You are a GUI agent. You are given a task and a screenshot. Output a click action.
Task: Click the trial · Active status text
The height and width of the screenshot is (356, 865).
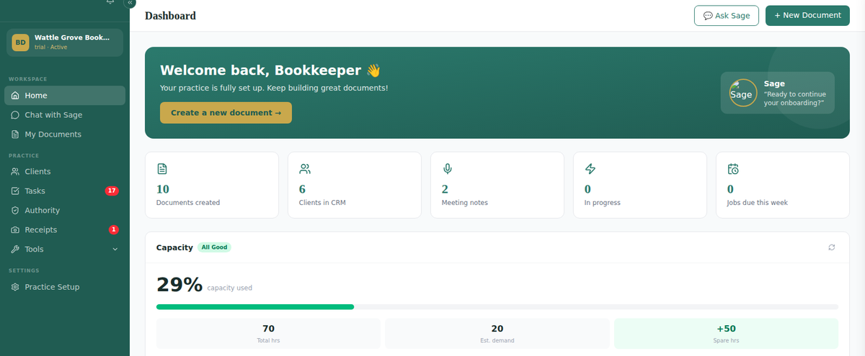pyautogui.click(x=50, y=47)
